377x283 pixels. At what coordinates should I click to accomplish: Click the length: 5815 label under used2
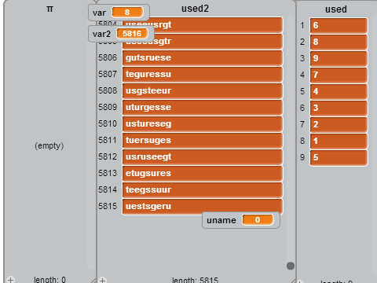click(x=195, y=280)
